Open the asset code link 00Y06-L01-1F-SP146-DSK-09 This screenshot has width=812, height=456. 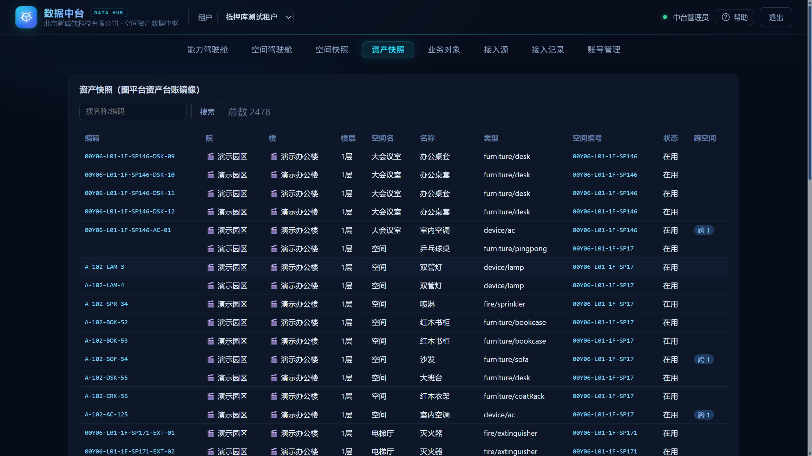pyautogui.click(x=129, y=156)
